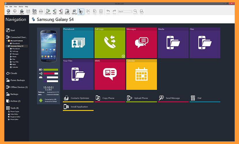The height and width of the screenshot is (144, 239).
Task: Open the Messages tile
Action: [x=142, y=43]
